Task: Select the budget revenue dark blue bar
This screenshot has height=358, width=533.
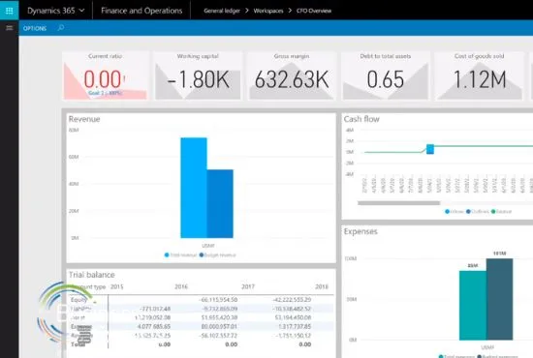Action: (x=220, y=203)
